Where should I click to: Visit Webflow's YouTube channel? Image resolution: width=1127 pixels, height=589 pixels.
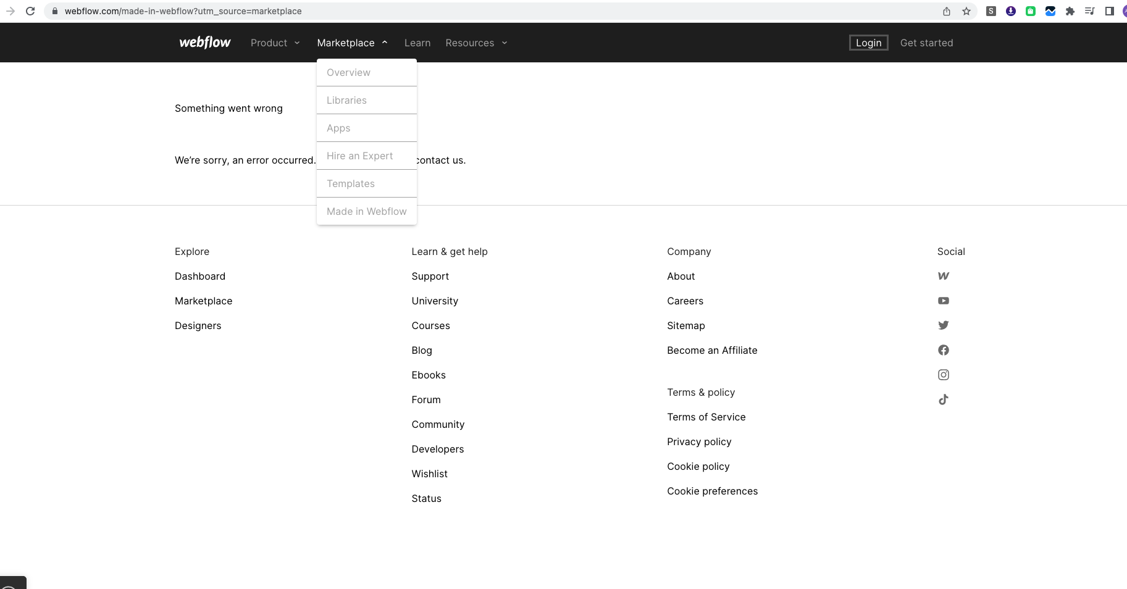point(944,301)
